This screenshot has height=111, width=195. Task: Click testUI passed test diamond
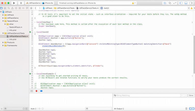coord(30,32)
